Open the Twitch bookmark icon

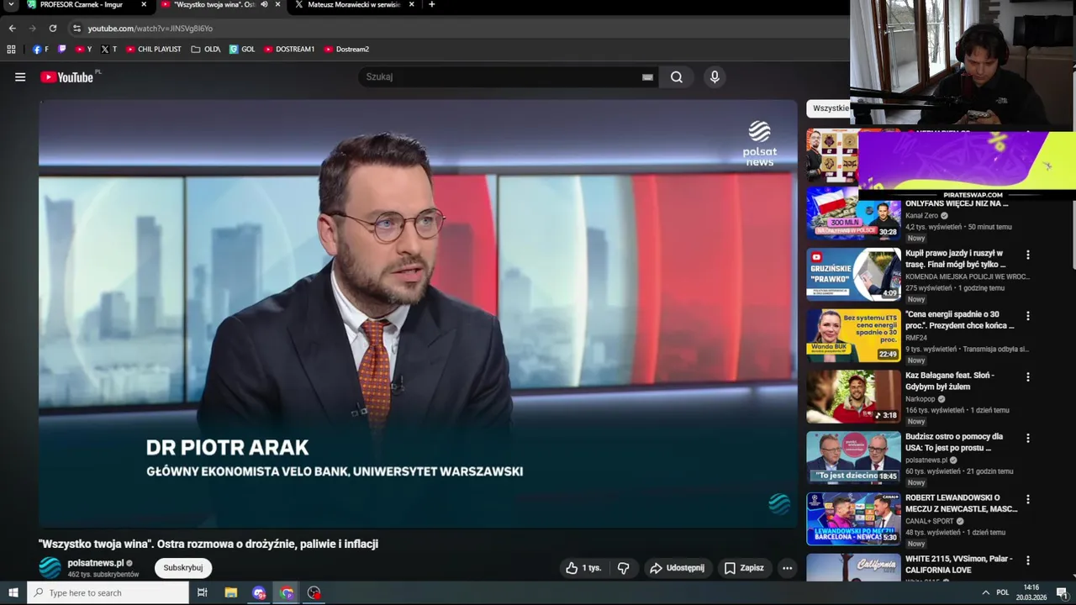coord(62,50)
